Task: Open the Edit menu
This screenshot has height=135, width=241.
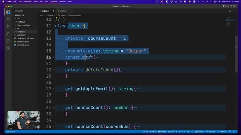Action: point(20,1)
